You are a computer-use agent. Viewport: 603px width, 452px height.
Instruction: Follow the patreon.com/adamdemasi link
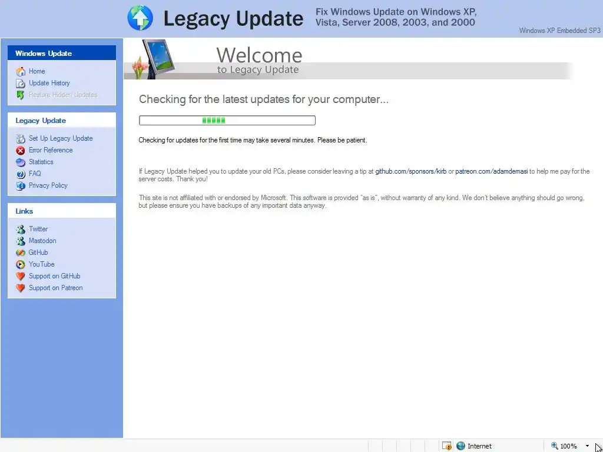(x=492, y=171)
